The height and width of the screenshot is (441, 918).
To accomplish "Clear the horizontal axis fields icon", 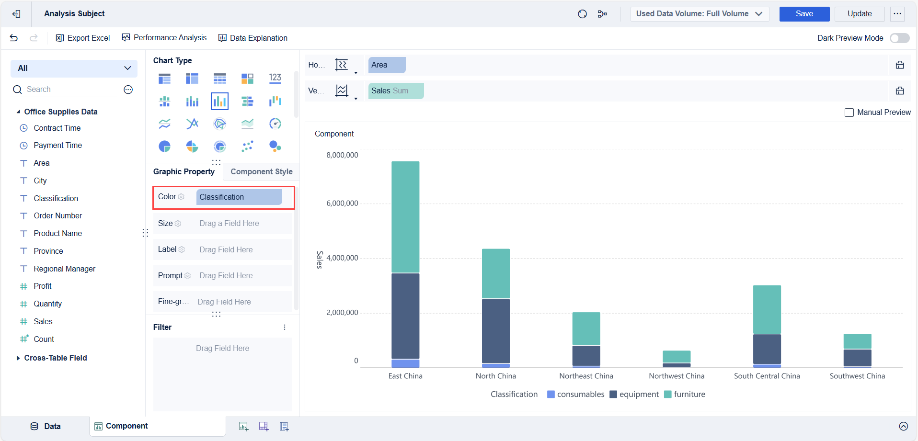I will (900, 65).
